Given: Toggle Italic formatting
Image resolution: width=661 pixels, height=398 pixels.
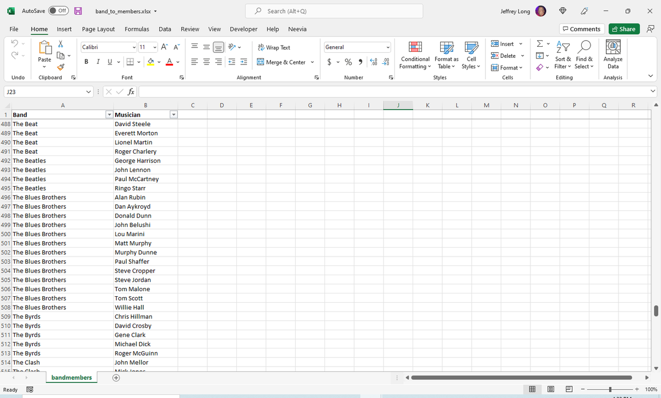Looking at the screenshot, I should [x=97, y=62].
